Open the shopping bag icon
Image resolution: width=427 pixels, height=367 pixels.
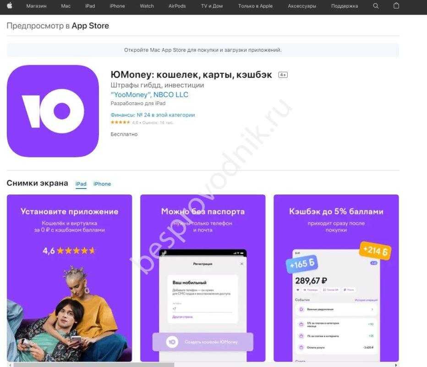pos(396,6)
